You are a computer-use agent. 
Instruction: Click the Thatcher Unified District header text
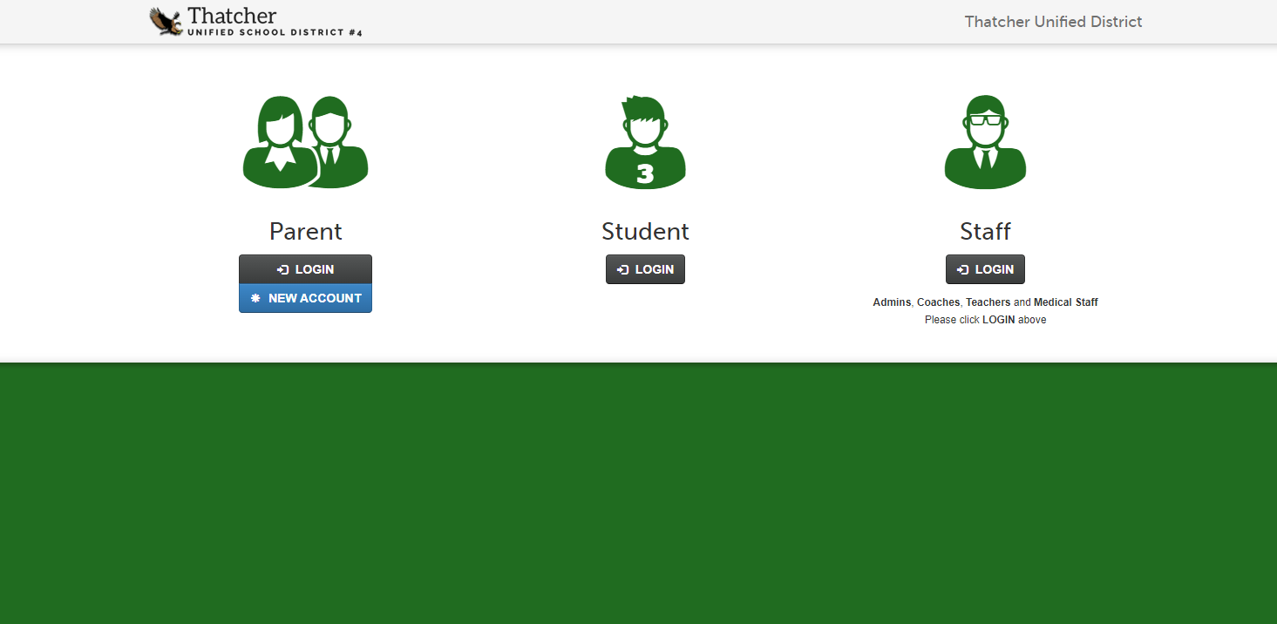(x=1053, y=22)
